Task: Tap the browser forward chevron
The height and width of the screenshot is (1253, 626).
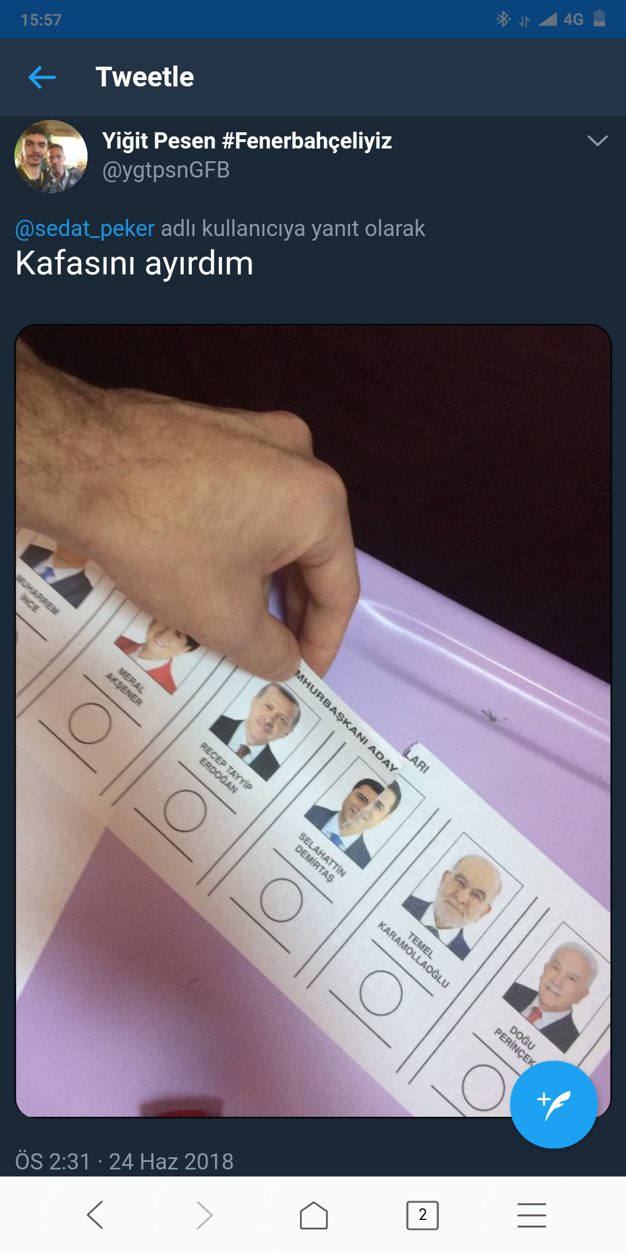Action: pos(204,1215)
